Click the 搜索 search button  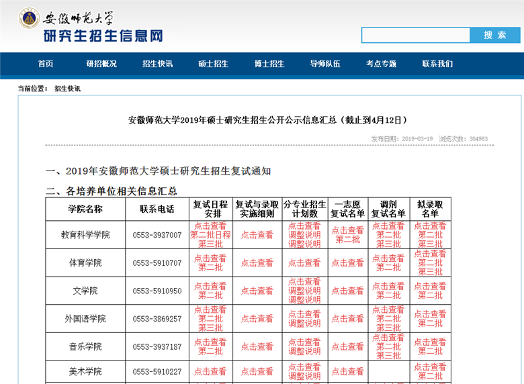495,35
